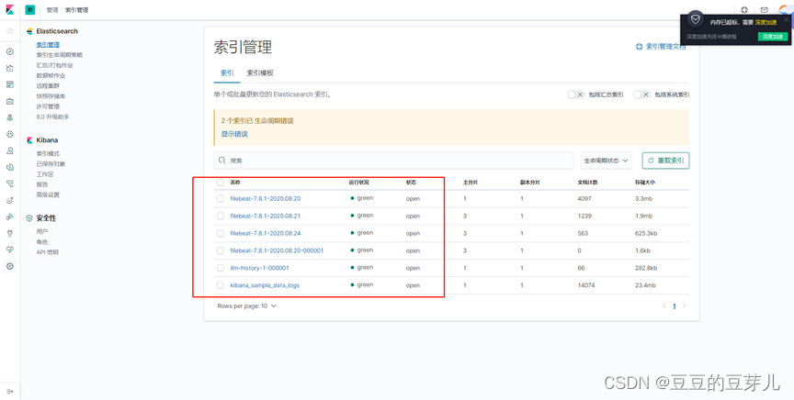This screenshot has height=400, width=794.
Task: Open 快照存储库 menu item
Action: 51,96
